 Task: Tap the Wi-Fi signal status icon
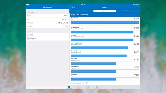[30, 5]
